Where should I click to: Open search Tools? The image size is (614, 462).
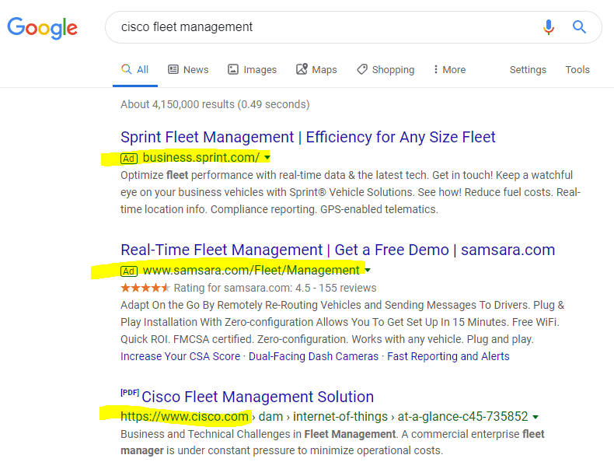pyautogui.click(x=577, y=70)
